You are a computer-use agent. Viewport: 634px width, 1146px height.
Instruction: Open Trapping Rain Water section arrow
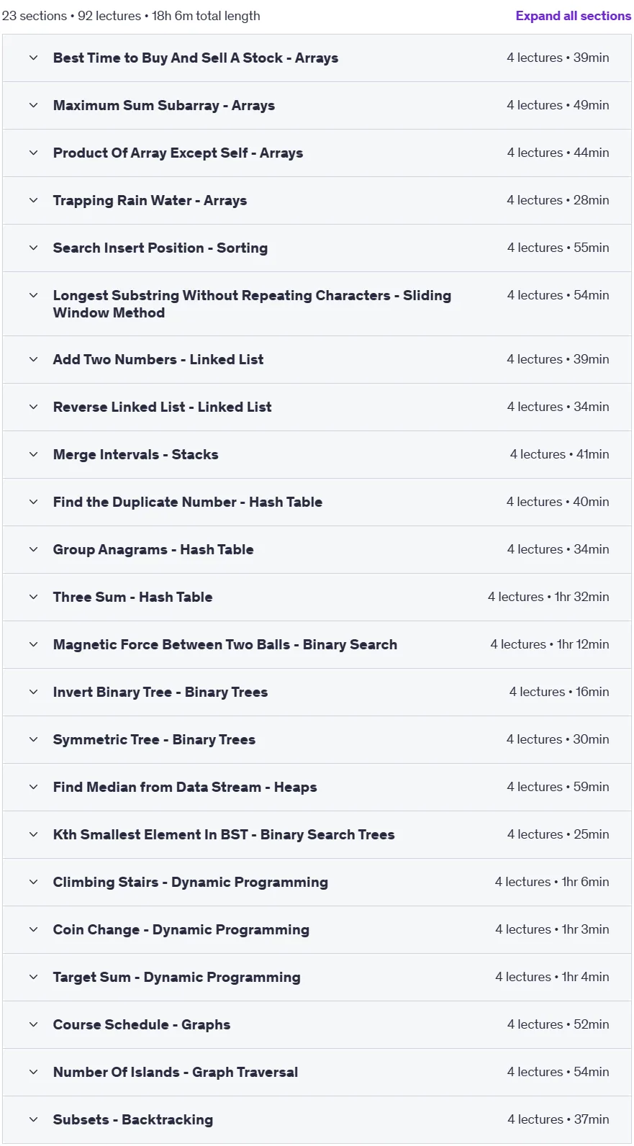point(33,200)
